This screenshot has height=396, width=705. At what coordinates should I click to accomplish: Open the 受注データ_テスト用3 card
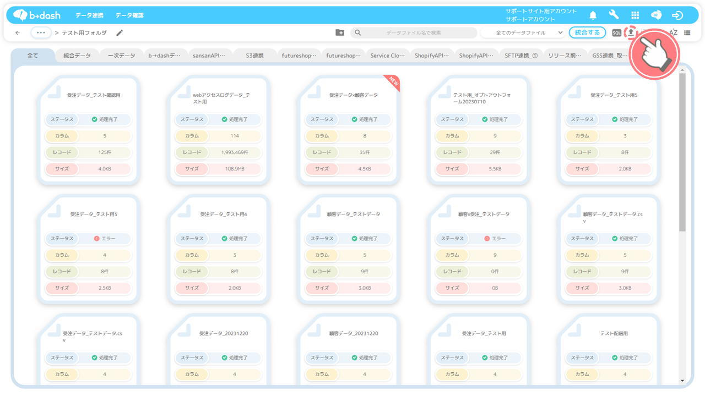tap(89, 249)
